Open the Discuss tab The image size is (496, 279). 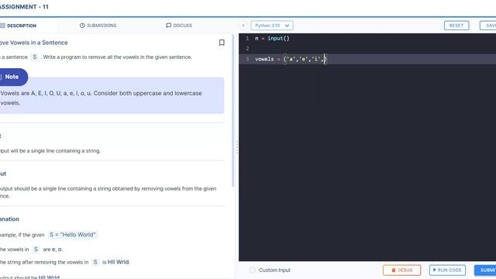pos(179,26)
